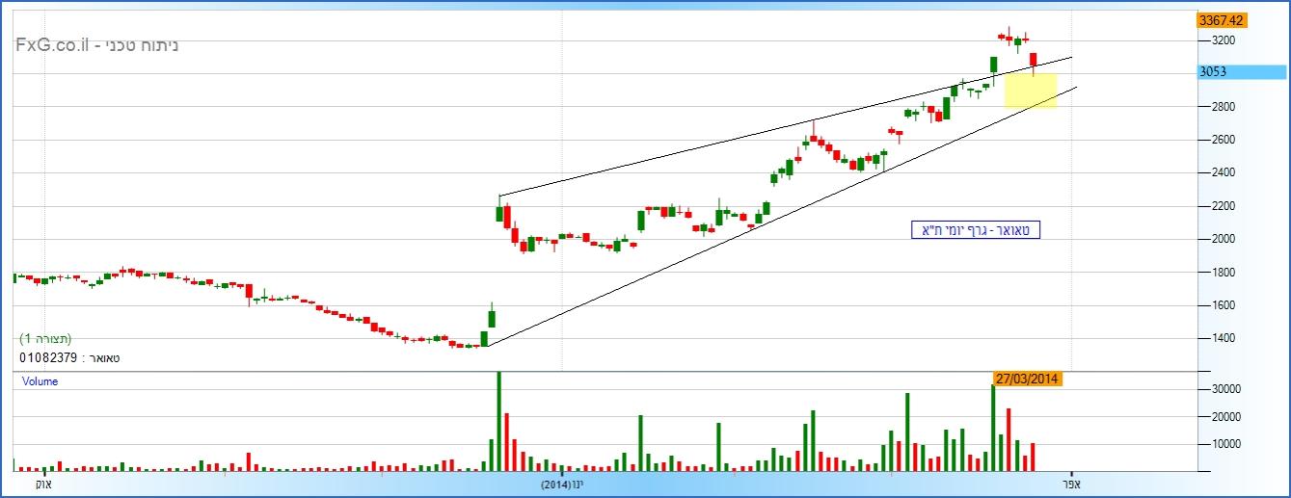Click the green (תצורה 1) pattern label
Screen dimensions: 1291x498
click(45, 339)
